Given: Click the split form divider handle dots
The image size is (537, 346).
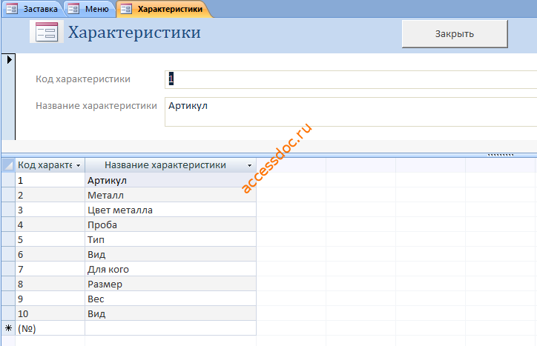Looking at the screenshot, I should point(501,155).
